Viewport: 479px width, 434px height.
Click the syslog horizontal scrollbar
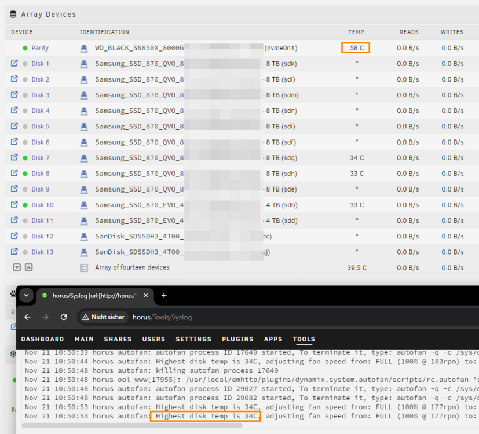pyautogui.click(x=132, y=425)
